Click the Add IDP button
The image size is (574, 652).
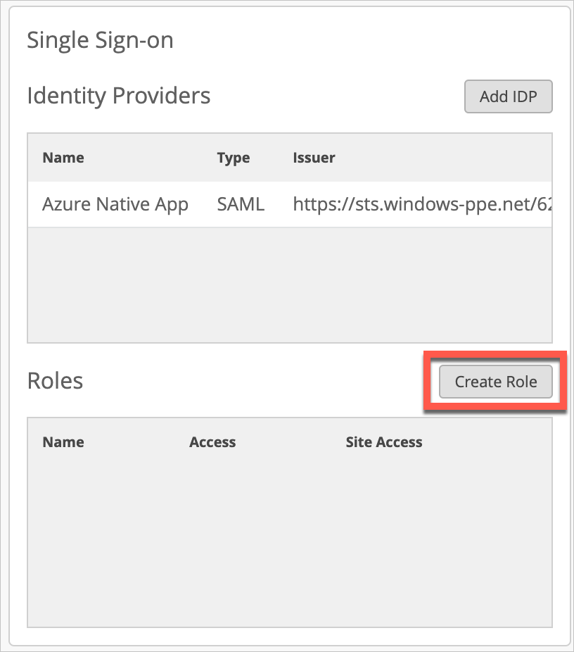(508, 96)
